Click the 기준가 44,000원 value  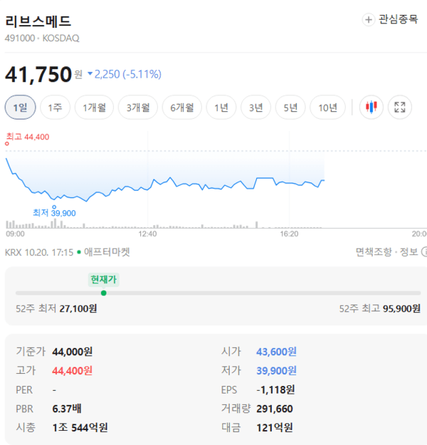(73, 352)
